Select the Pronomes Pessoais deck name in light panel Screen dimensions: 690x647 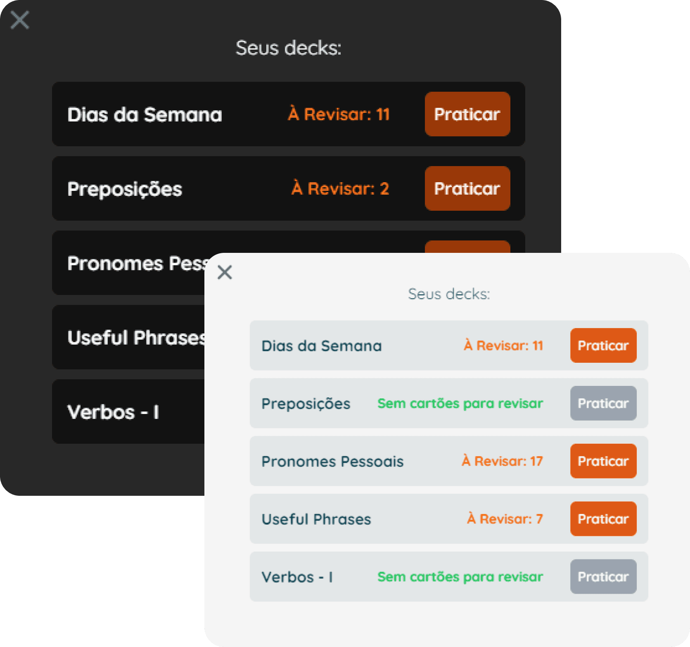pos(332,461)
